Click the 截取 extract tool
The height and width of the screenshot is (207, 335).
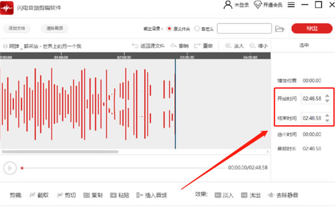pyautogui.click(x=39, y=195)
